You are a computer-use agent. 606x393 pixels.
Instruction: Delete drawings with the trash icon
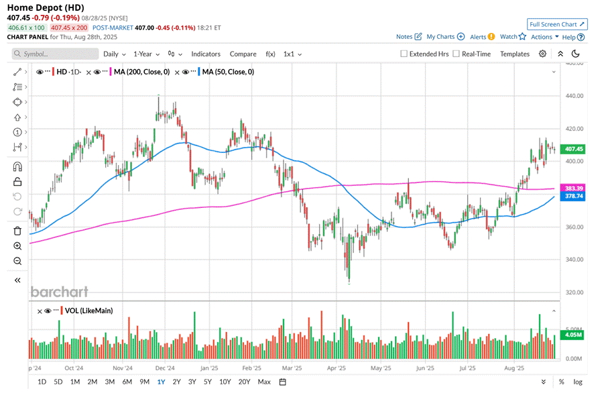point(17,231)
